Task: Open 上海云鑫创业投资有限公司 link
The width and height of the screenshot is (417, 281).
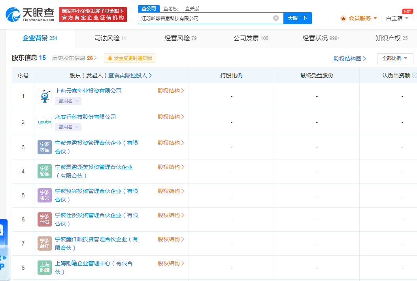Action: 88,91
